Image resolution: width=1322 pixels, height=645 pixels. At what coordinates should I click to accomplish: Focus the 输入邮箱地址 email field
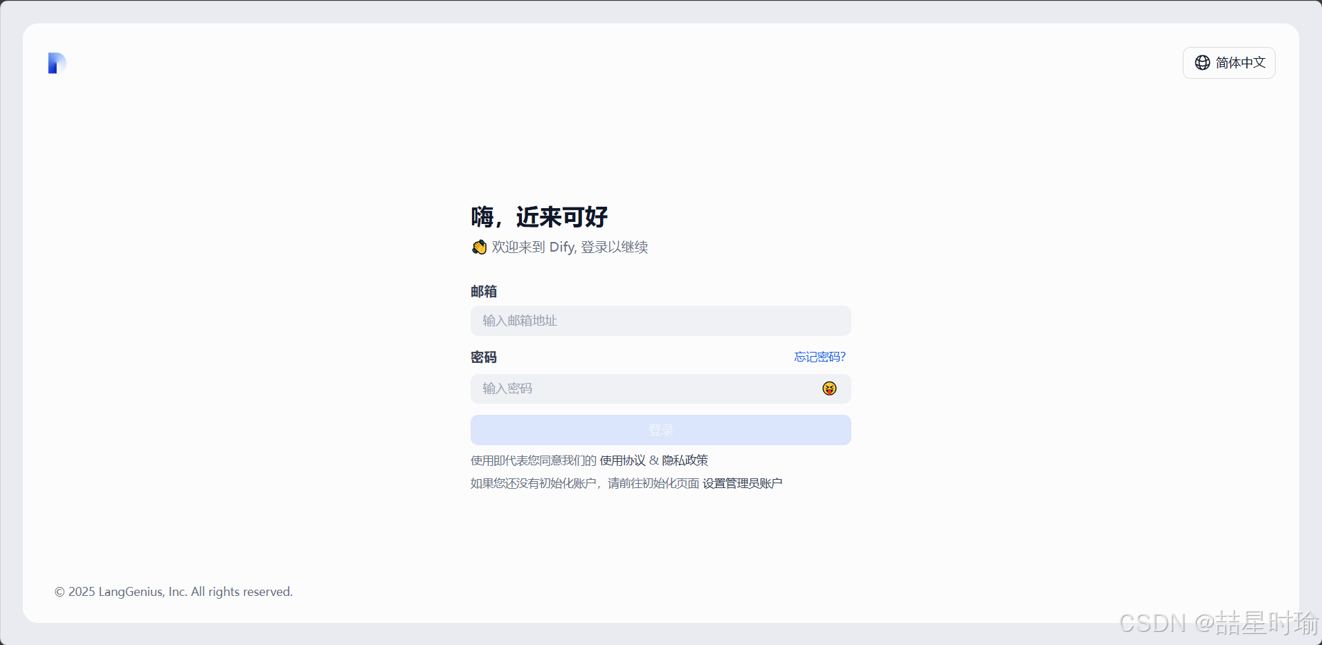[660, 321]
